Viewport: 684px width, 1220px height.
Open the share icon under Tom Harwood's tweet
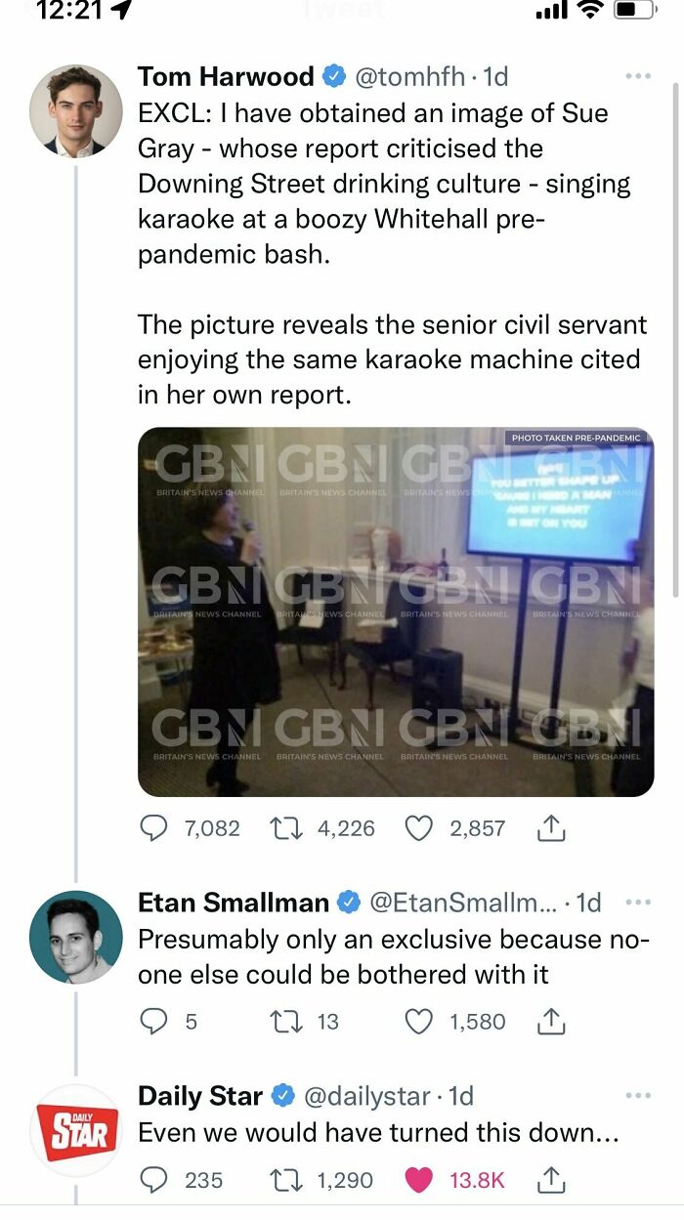pyautogui.click(x=551, y=827)
